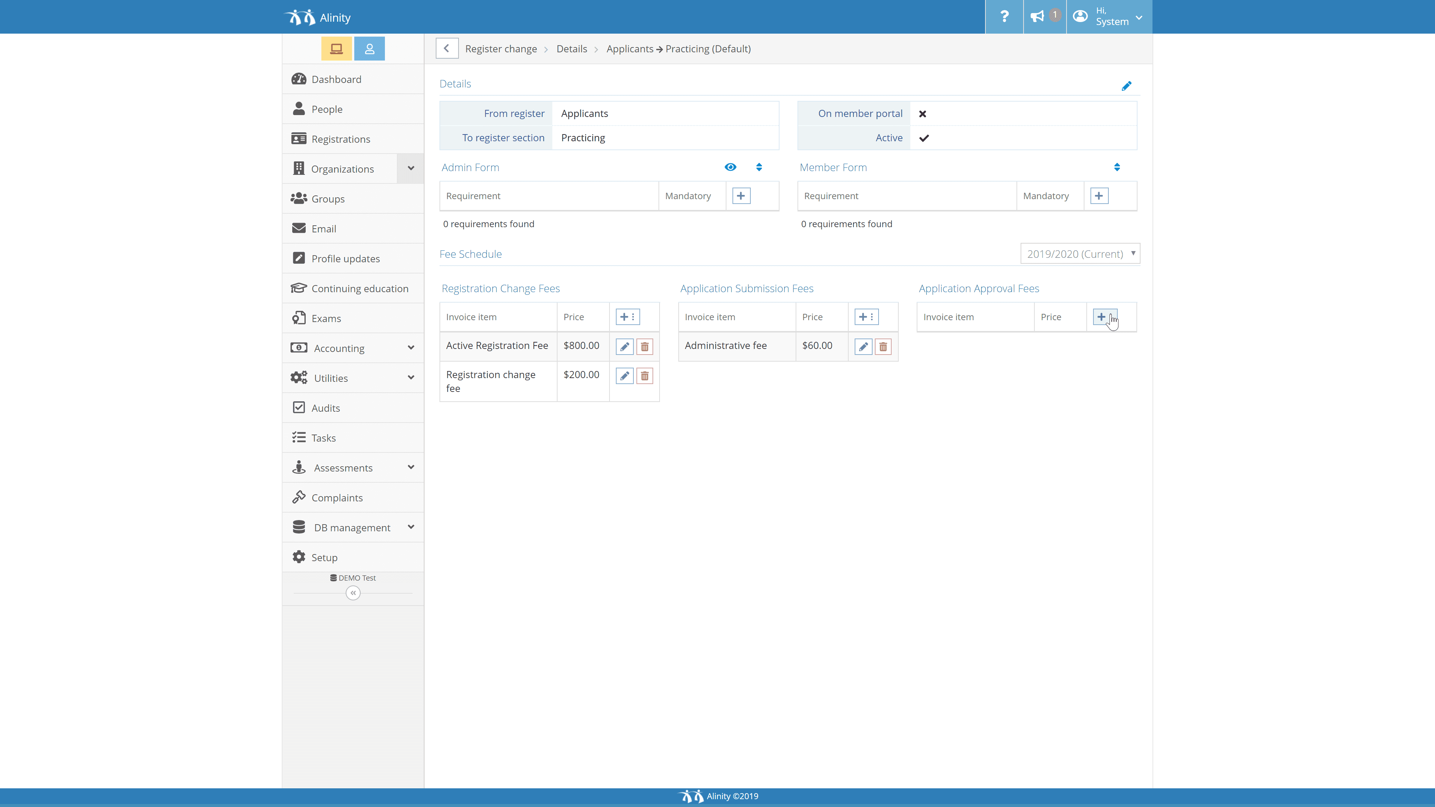This screenshot has width=1435, height=807.
Task: Edit Details with the pencil icon
Action: coord(1126,86)
